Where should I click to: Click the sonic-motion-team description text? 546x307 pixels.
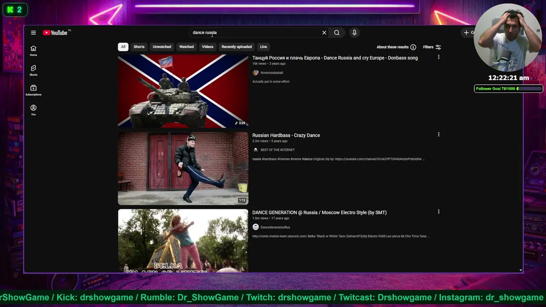click(341, 236)
